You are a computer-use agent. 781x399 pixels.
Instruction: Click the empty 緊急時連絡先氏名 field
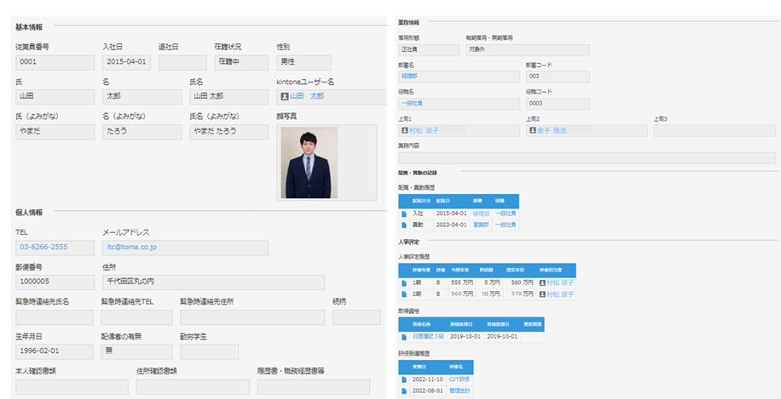(x=55, y=317)
